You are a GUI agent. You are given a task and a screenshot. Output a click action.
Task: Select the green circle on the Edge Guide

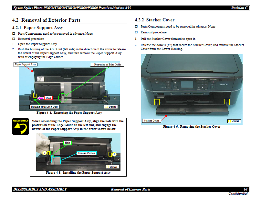(x=63, y=97)
